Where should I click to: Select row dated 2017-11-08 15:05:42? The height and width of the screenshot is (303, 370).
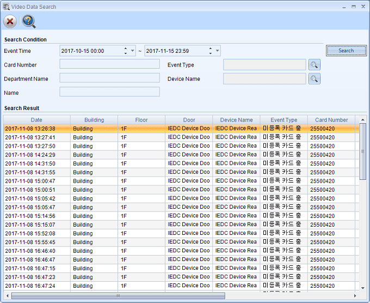pos(181,198)
